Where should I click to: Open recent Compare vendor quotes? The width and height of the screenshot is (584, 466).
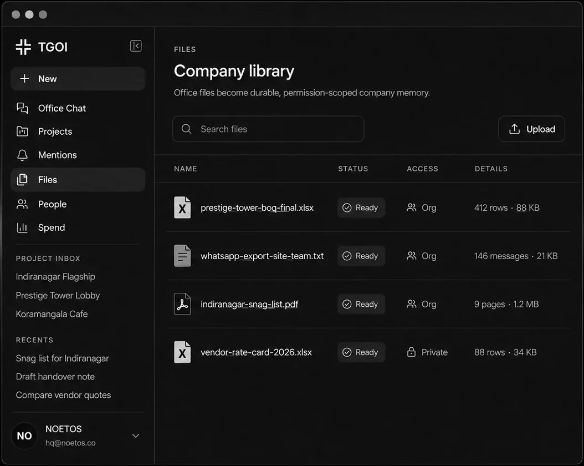[63, 395]
